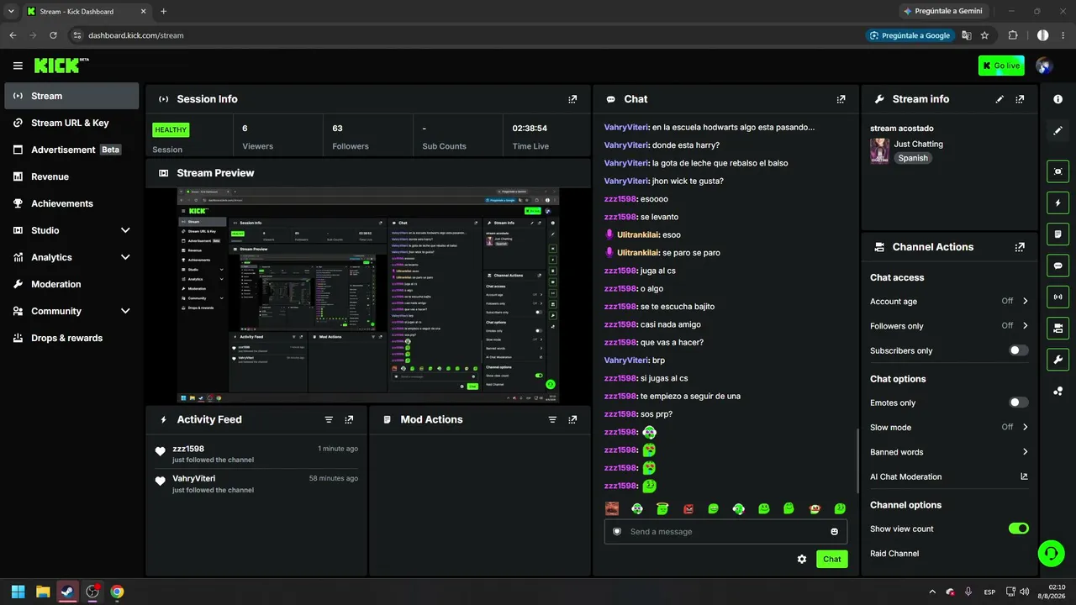This screenshot has width=1076, height=605.
Task: Click the three-dots icon below the wrench in the right rail
Action: (x=1058, y=391)
